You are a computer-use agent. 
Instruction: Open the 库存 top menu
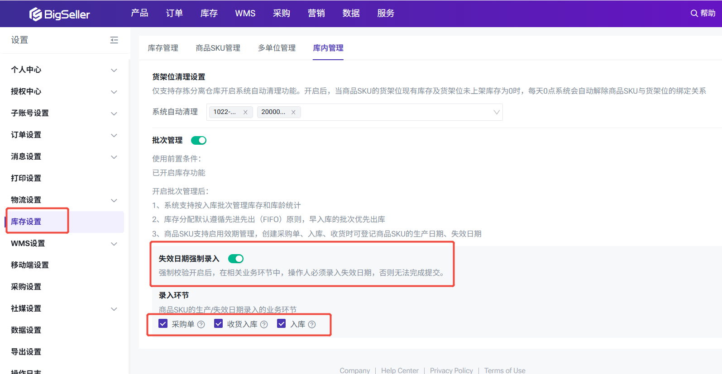(209, 14)
